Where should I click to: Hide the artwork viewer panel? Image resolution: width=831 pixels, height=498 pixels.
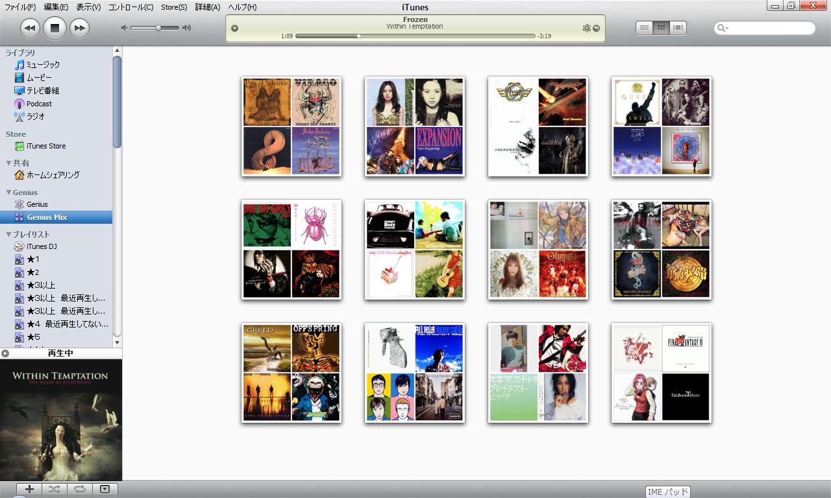point(105,490)
